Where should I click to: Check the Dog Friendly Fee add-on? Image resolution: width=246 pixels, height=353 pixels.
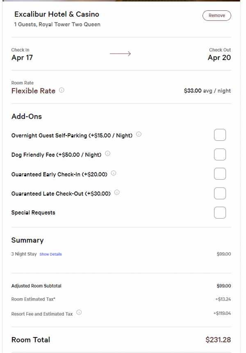pos(220,154)
